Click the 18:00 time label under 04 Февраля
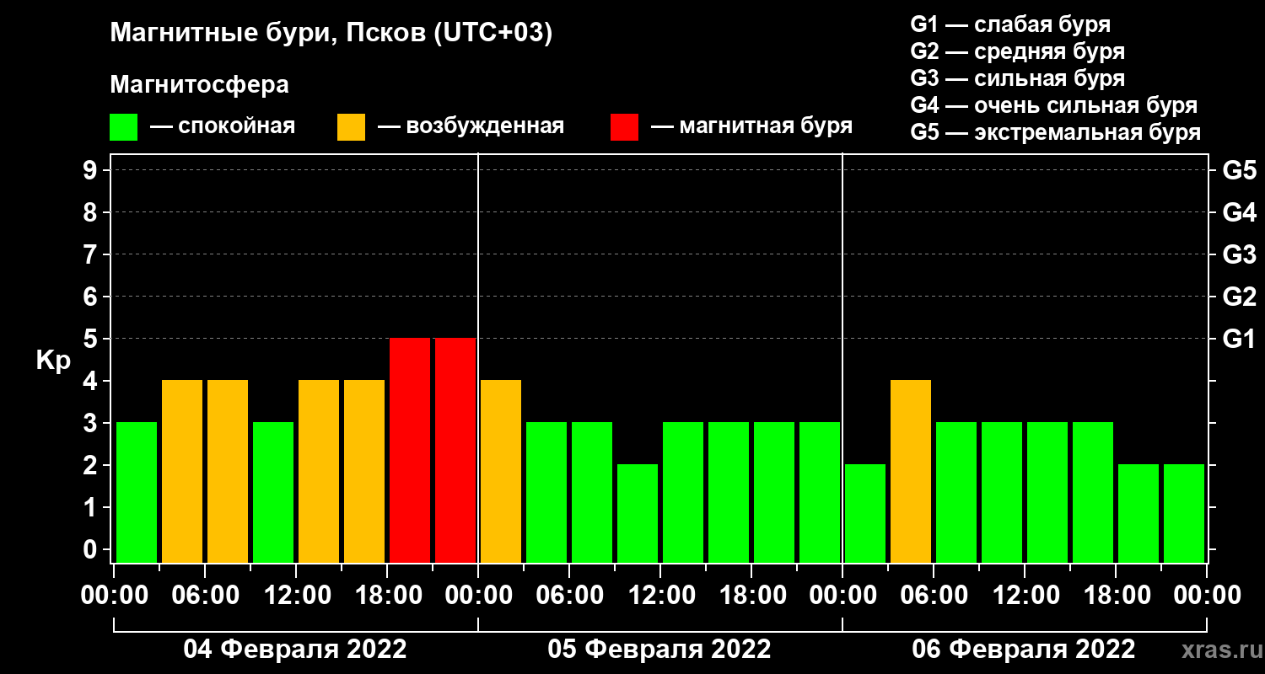The width and height of the screenshot is (1265, 674). [387, 596]
